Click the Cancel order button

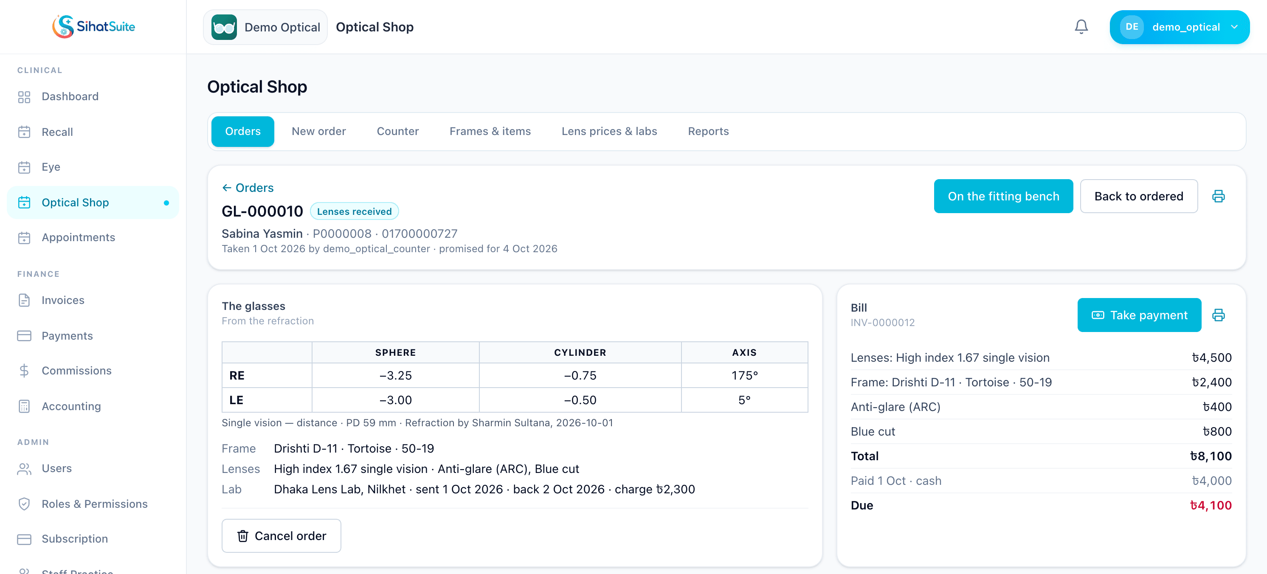(281, 536)
